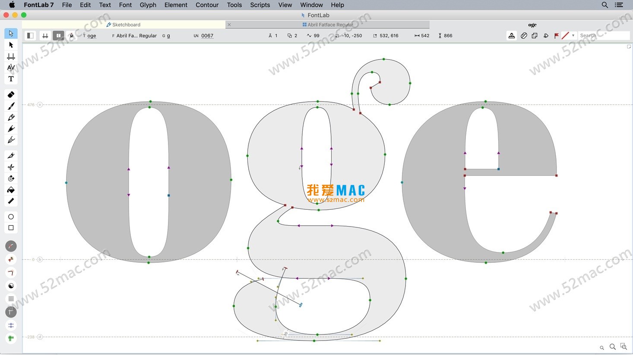Select the Pen tool
Viewport: 633px width, 356px height.
(11, 129)
